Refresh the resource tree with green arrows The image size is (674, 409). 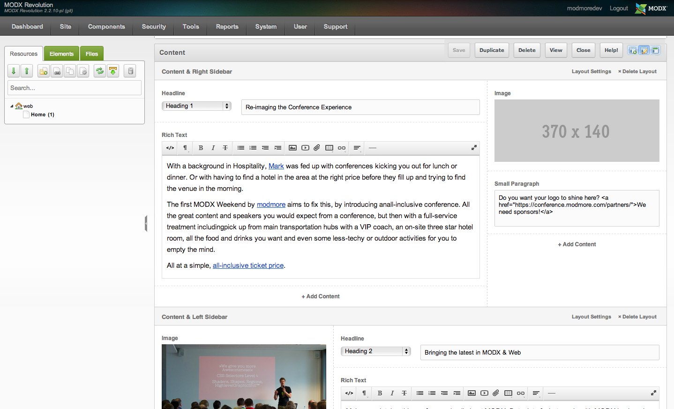99,71
